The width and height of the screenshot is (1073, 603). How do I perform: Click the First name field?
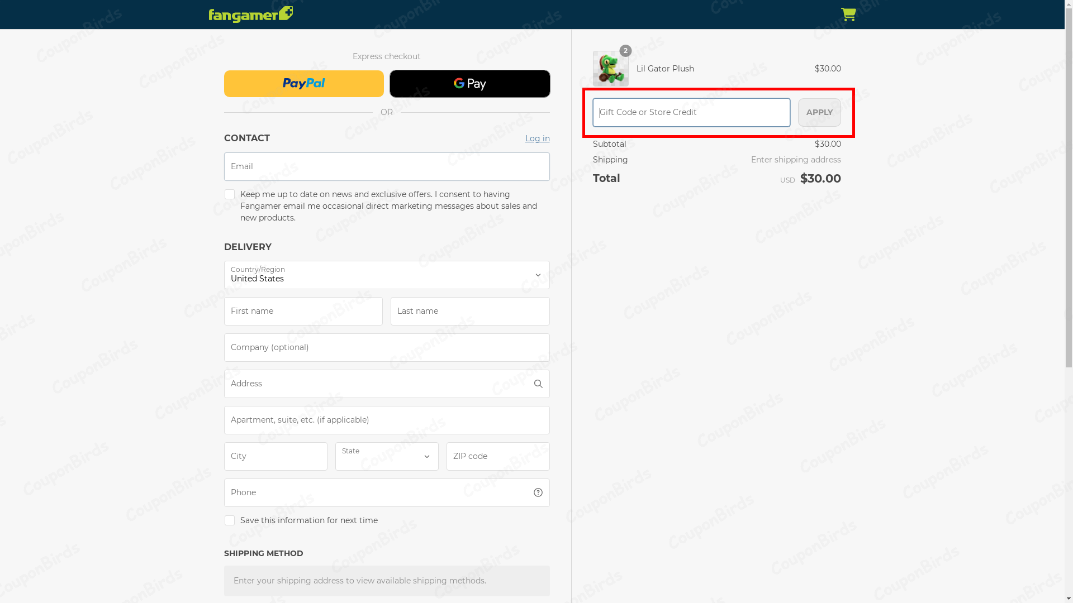point(303,312)
